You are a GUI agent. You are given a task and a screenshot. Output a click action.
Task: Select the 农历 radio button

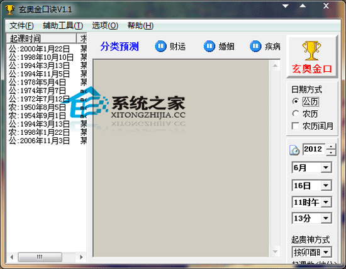tap(296, 113)
